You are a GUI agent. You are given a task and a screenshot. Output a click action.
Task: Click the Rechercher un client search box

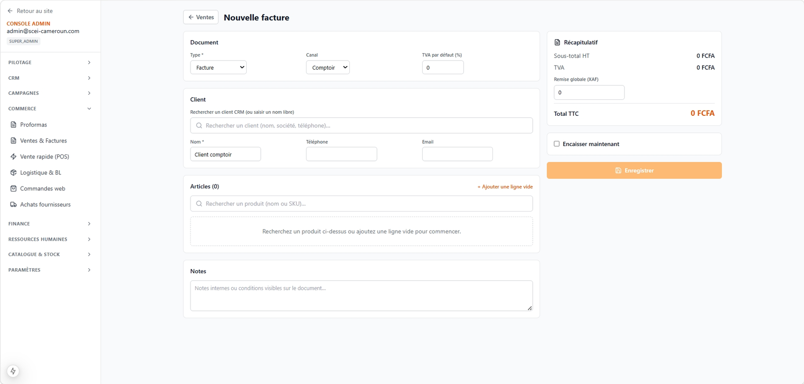pos(361,125)
